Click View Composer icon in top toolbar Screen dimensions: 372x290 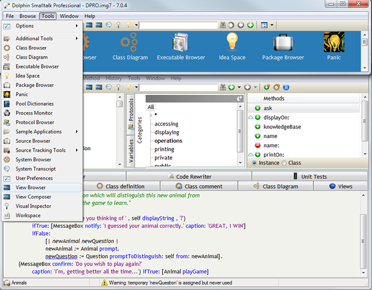tap(98, 25)
